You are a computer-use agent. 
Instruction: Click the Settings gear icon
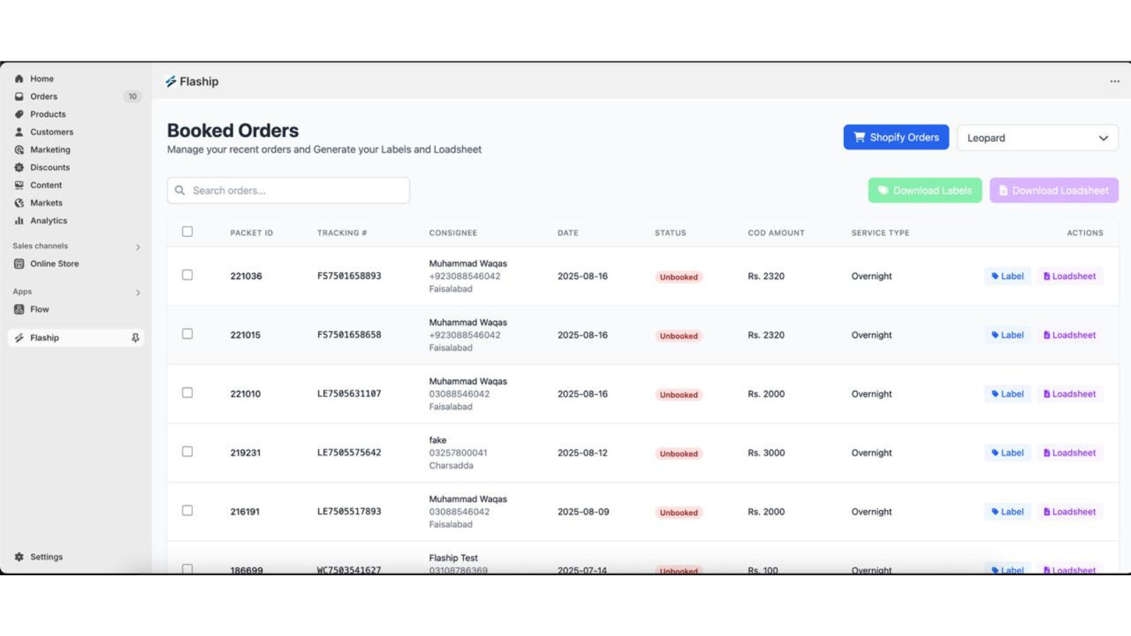point(19,557)
